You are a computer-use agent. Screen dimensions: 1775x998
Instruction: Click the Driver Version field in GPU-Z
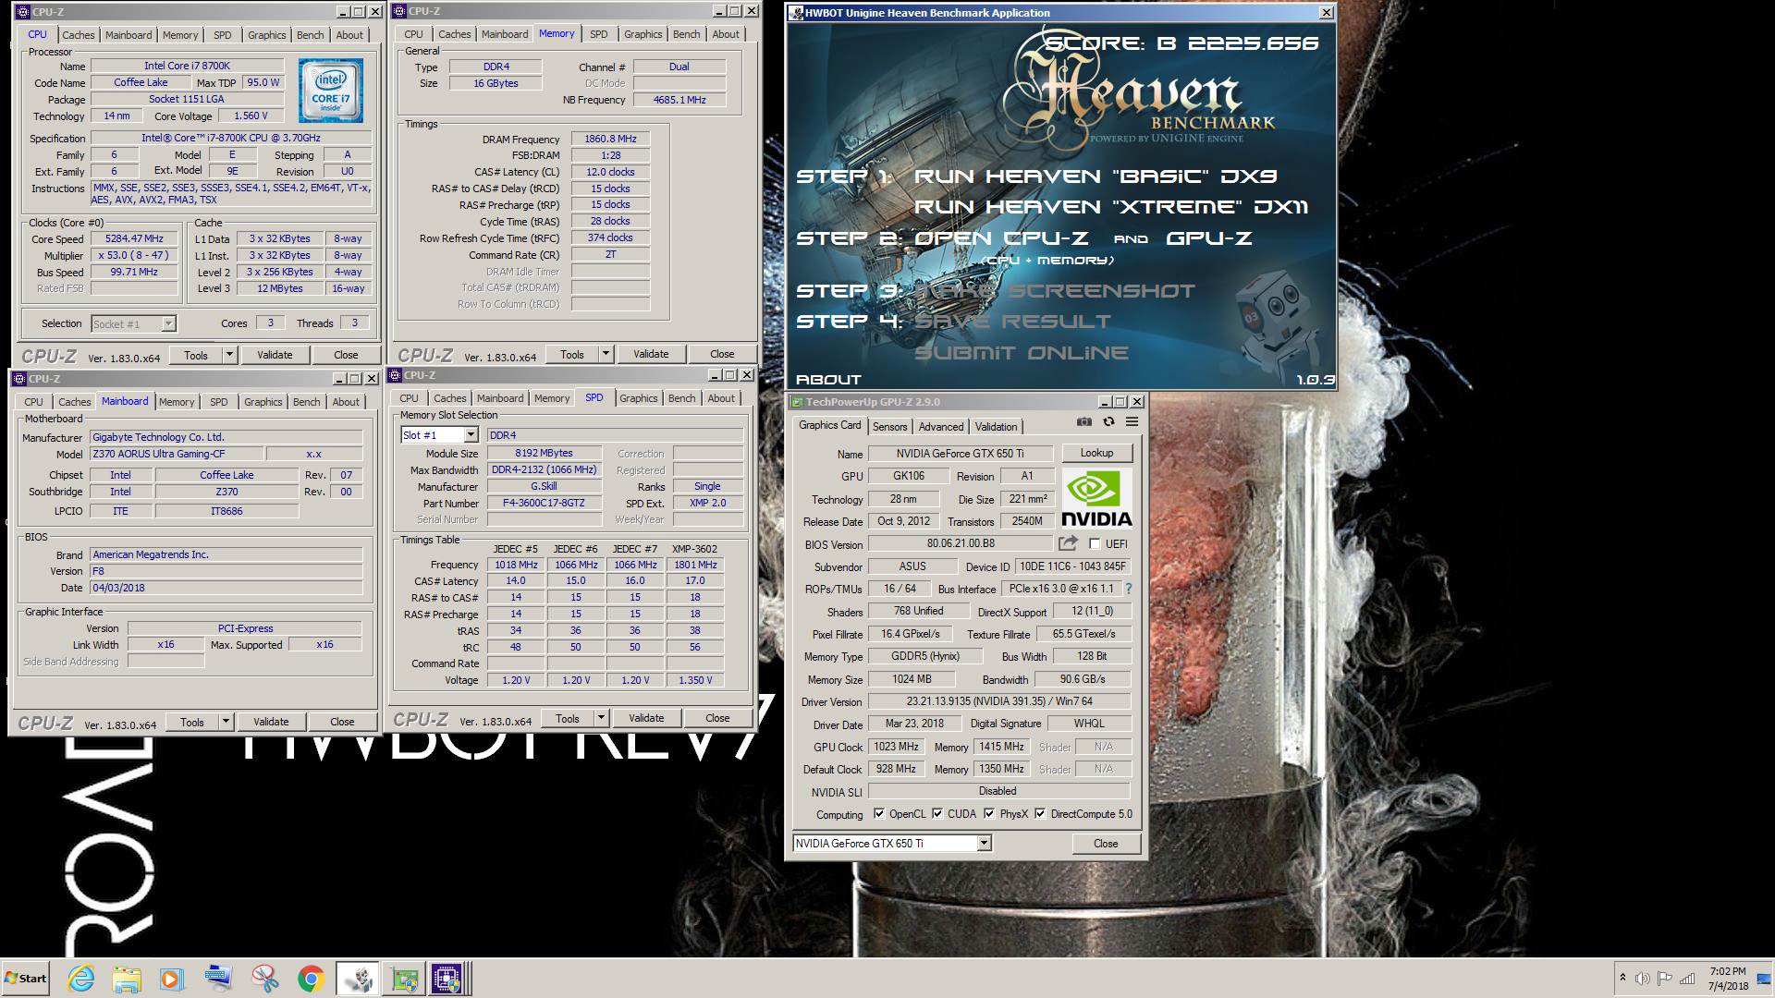(999, 701)
